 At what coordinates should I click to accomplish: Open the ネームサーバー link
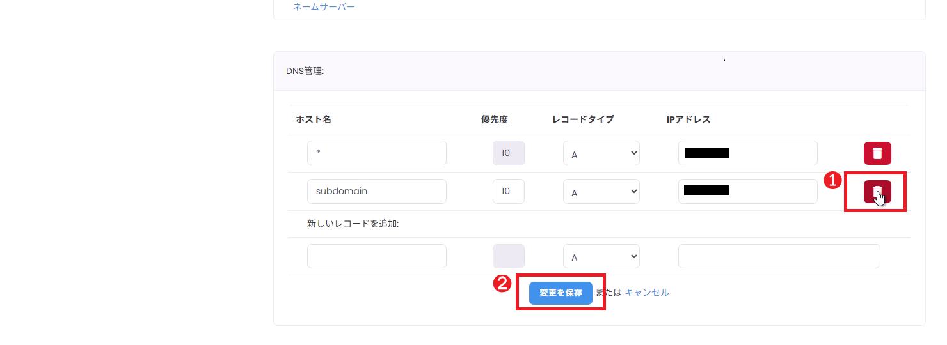point(324,7)
